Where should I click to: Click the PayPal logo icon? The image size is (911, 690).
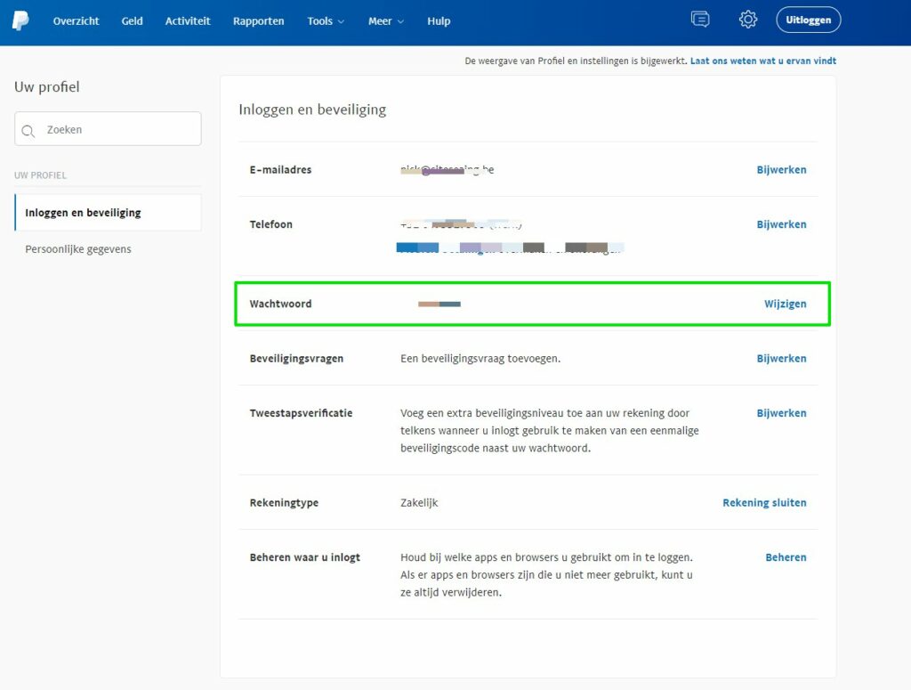20,20
